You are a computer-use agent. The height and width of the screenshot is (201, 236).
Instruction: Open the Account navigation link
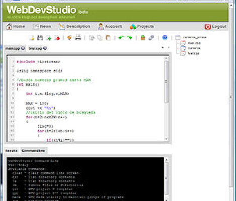coord(114,26)
